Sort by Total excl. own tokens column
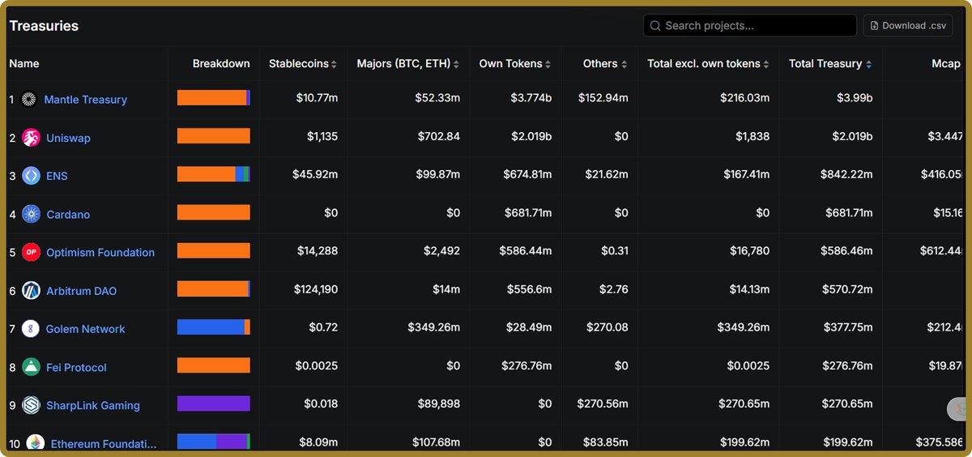The width and height of the screenshot is (972, 457). [709, 63]
